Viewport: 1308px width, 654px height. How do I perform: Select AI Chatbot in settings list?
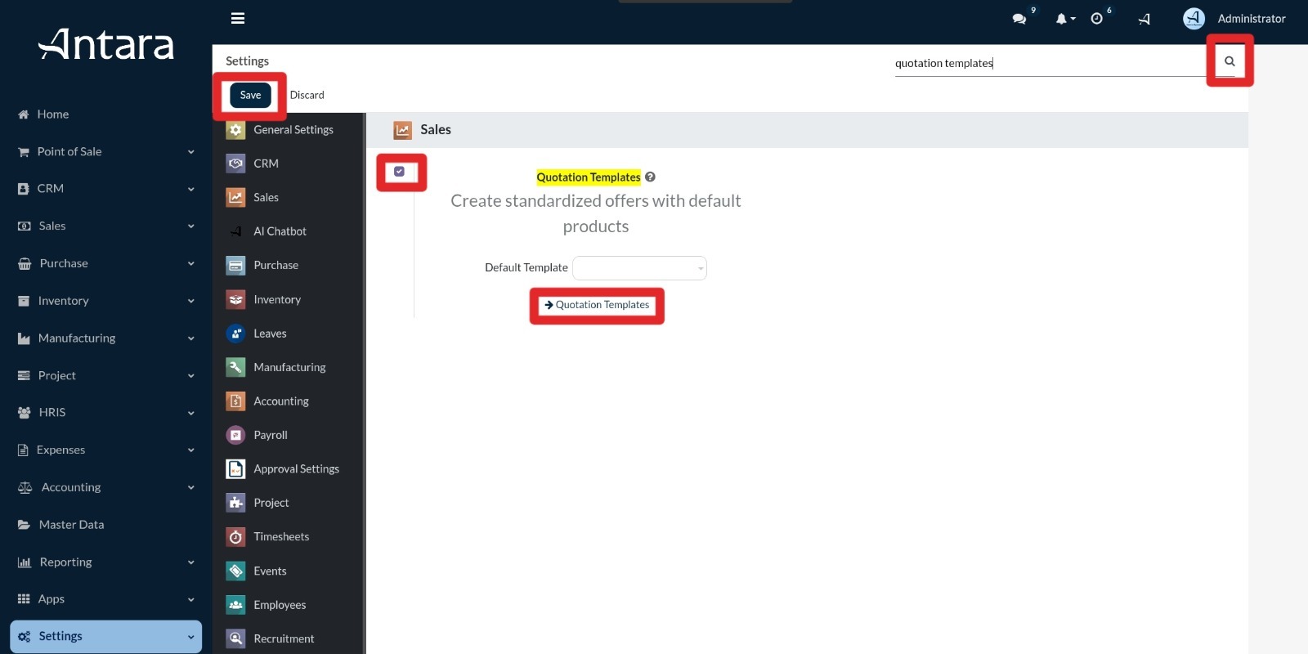pyautogui.click(x=280, y=231)
